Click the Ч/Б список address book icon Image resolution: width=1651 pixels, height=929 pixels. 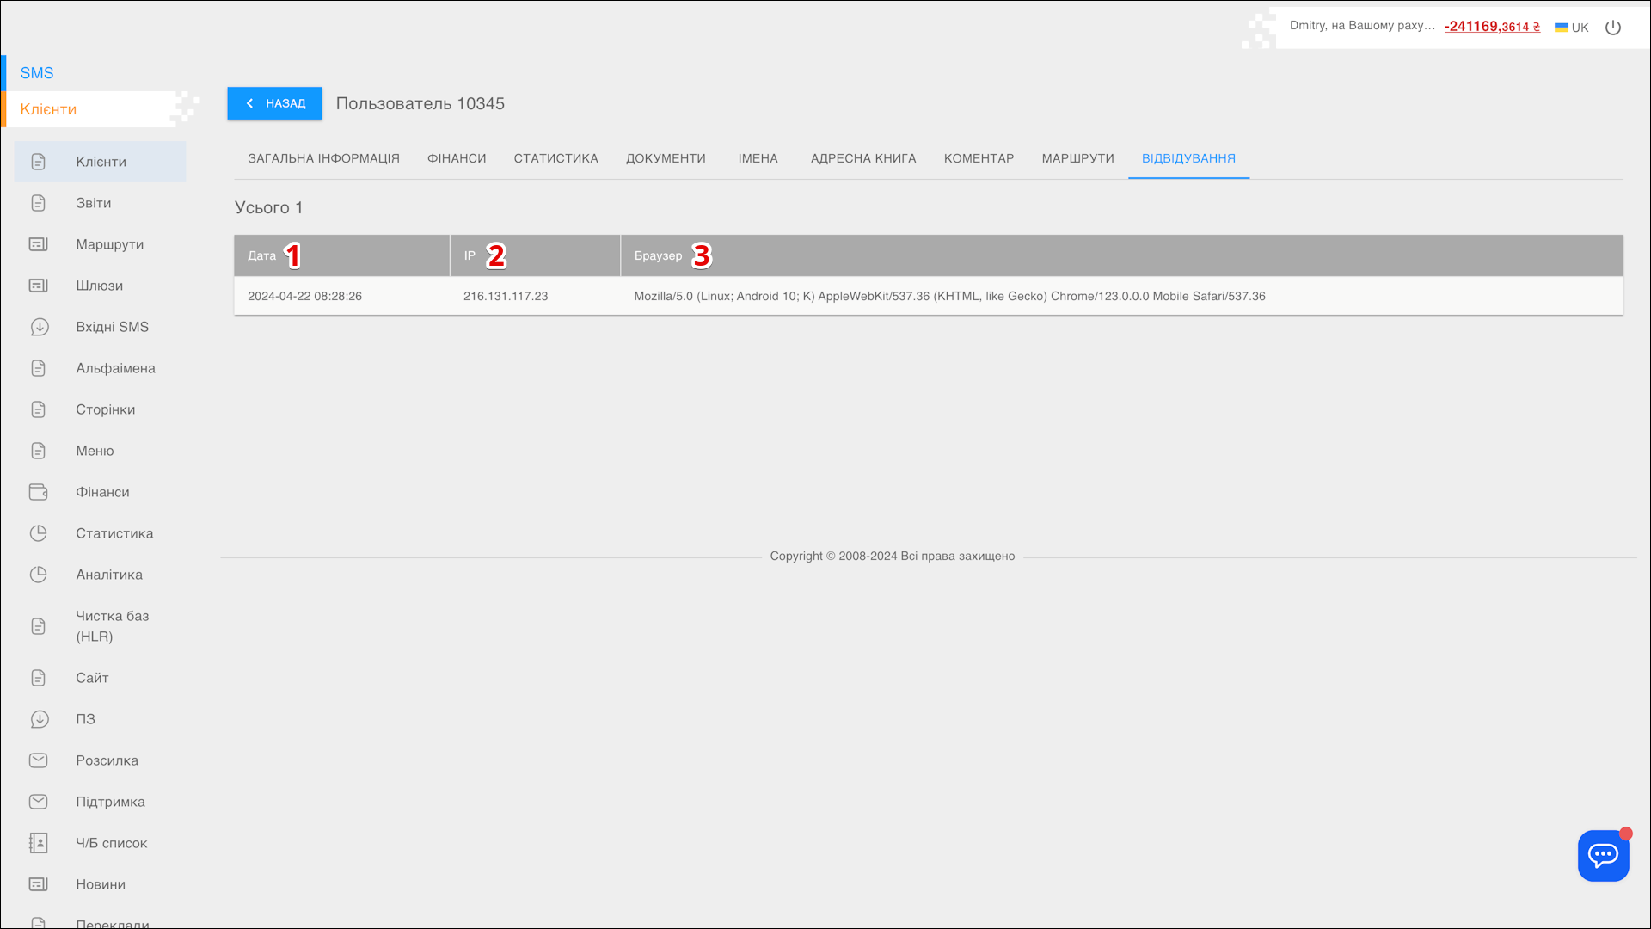tap(39, 843)
